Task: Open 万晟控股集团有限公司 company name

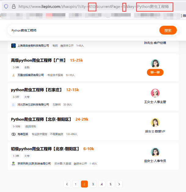Action: pyautogui.click(x=31, y=75)
